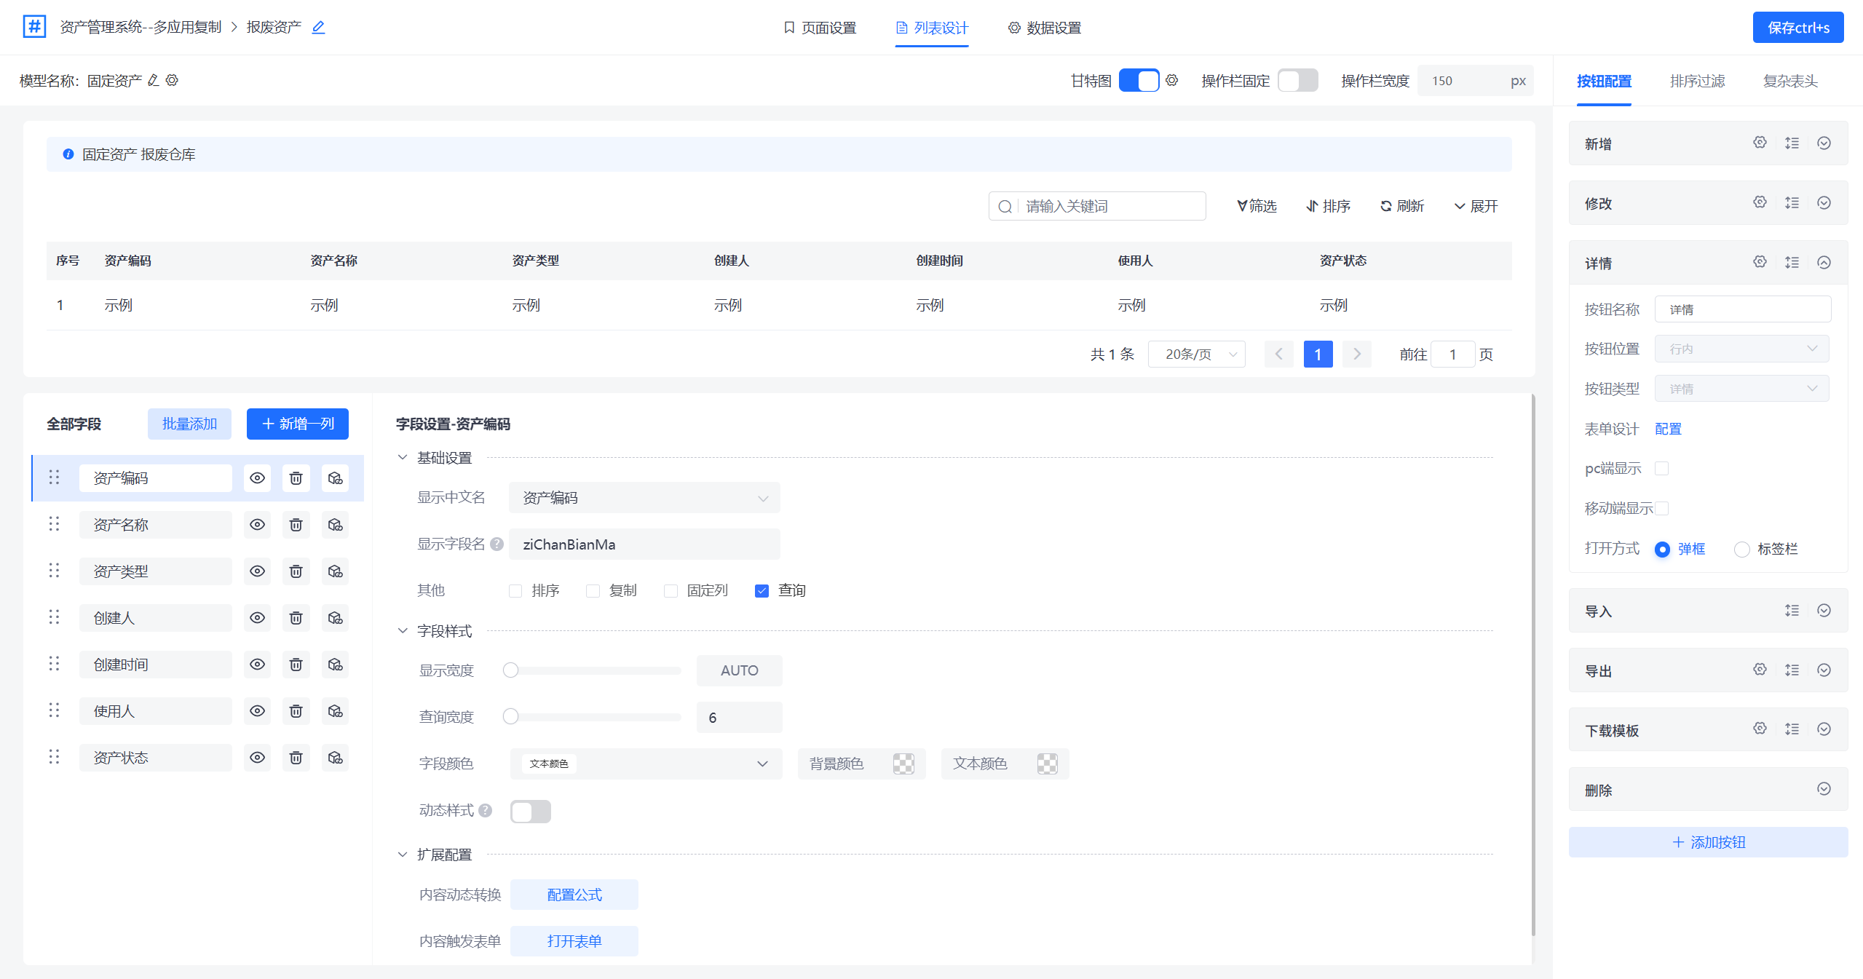The height and width of the screenshot is (979, 1863).
Task: Click delete trash icon for 资产名称 field
Action: click(296, 525)
